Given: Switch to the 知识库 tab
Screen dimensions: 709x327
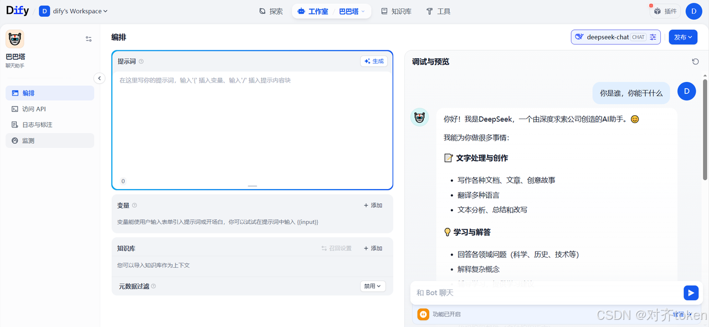Looking at the screenshot, I should (396, 11).
